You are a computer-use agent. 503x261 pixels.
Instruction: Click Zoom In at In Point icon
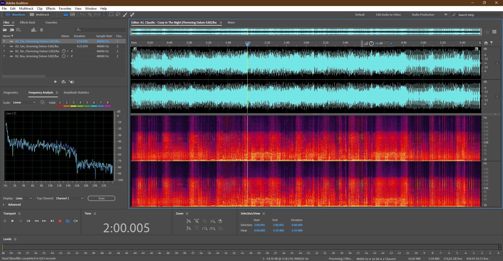click(x=205, y=228)
